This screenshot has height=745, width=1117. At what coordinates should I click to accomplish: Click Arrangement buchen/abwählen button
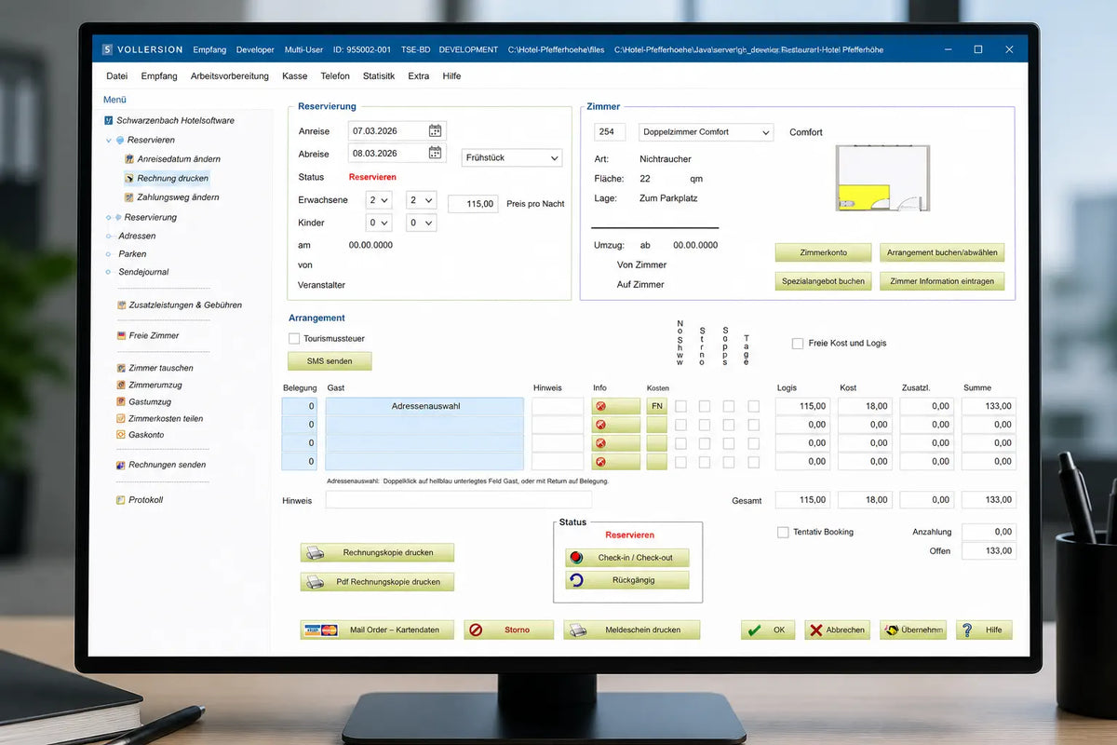click(942, 253)
